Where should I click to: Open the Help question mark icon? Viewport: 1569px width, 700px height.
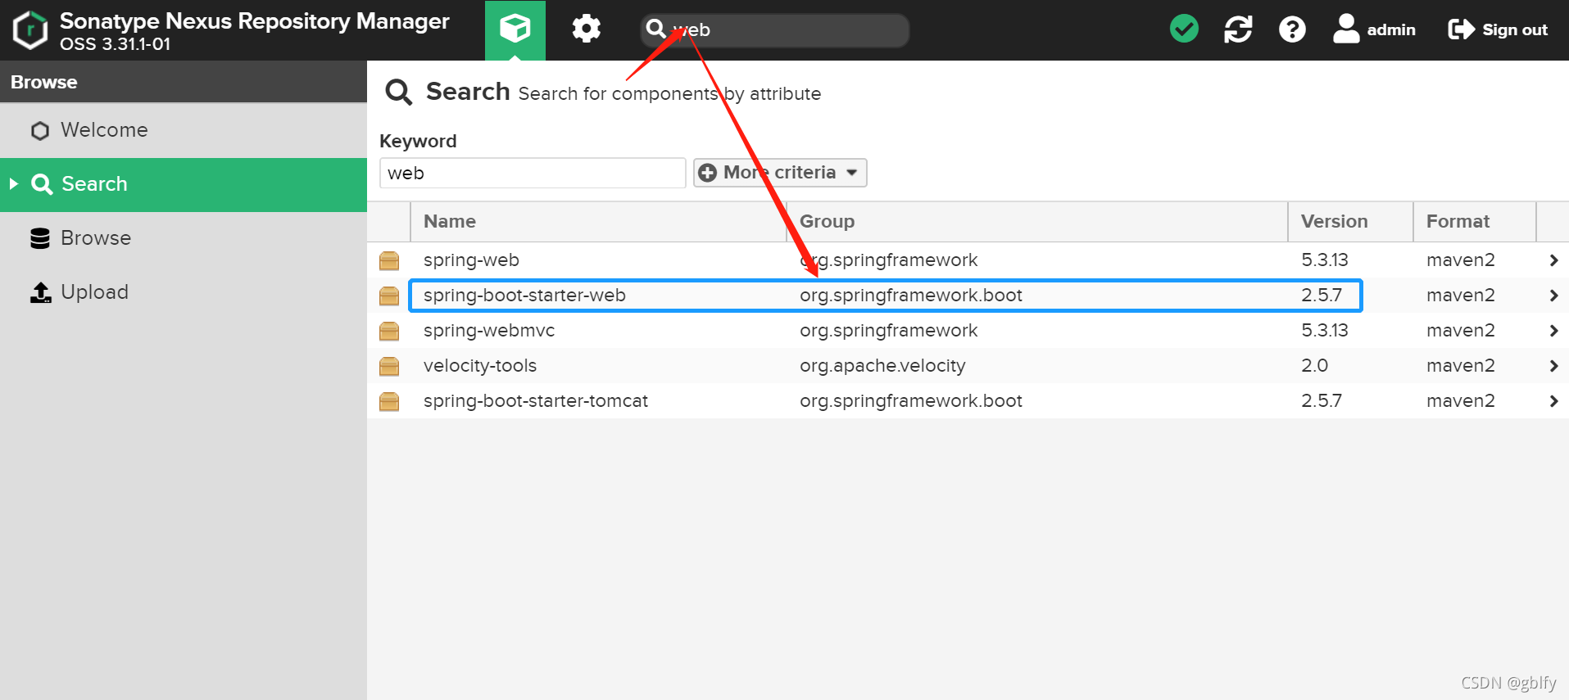pos(1292,29)
